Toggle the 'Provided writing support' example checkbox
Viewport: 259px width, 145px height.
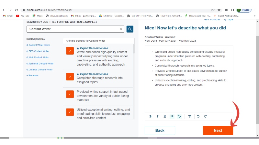coord(70,94)
